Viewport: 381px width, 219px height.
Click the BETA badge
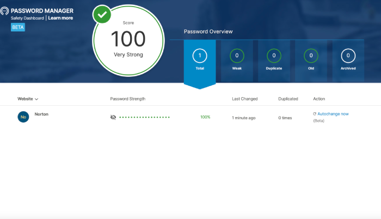[x=18, y=27]
